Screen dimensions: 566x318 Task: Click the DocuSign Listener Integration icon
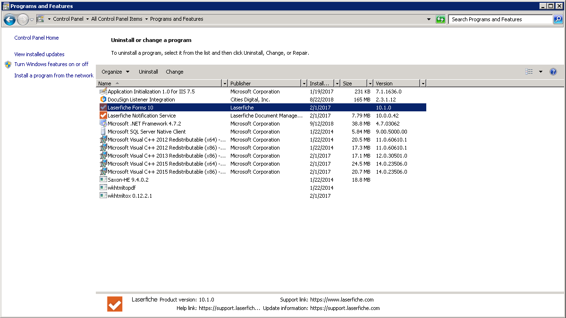[x=103, y=100]
